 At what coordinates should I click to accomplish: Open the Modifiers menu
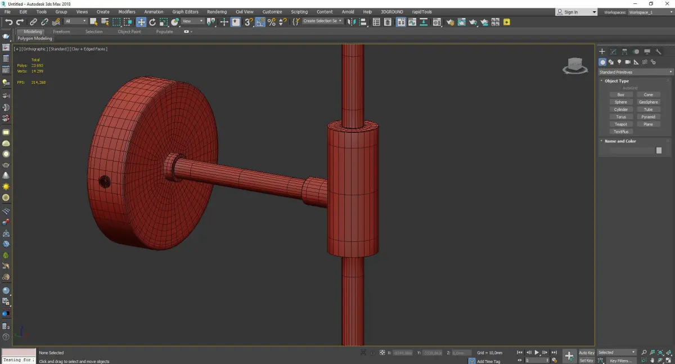pos(127,12)
